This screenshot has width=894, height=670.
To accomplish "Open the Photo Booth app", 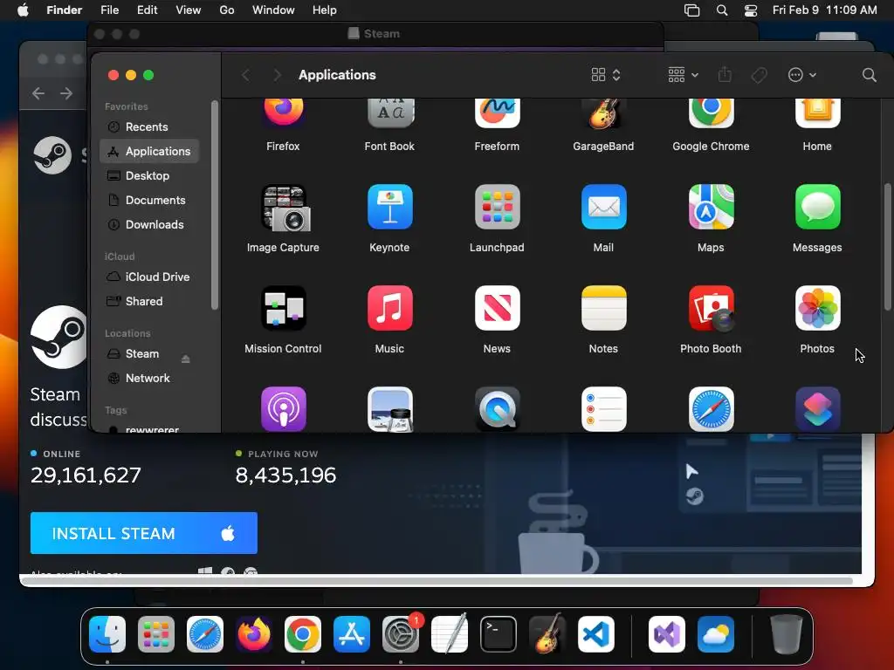I will pos(711,308).
